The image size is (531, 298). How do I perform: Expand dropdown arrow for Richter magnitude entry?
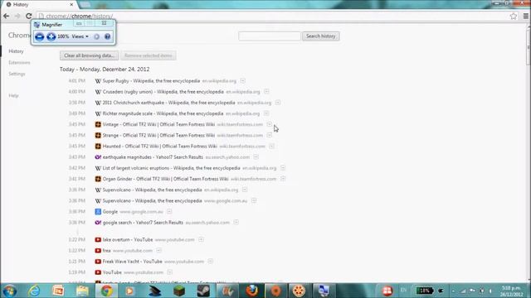point(266,113)
